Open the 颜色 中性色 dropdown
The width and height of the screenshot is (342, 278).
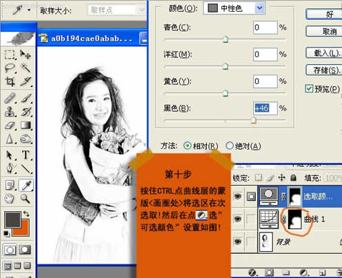point(234,8)
